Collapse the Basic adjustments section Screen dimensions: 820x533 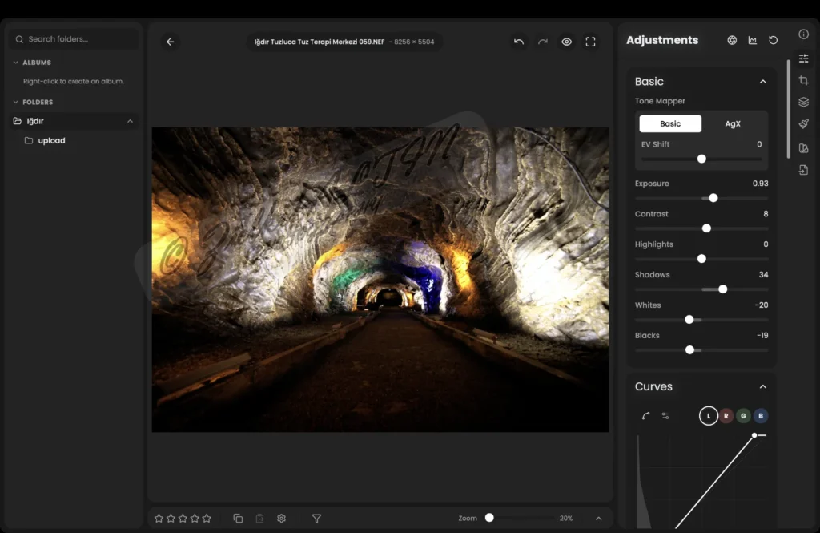(763, 82)
